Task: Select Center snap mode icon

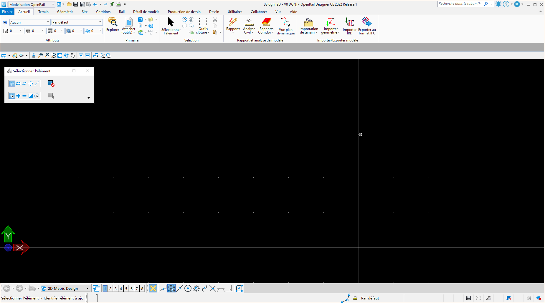Action: click(188, 288)
